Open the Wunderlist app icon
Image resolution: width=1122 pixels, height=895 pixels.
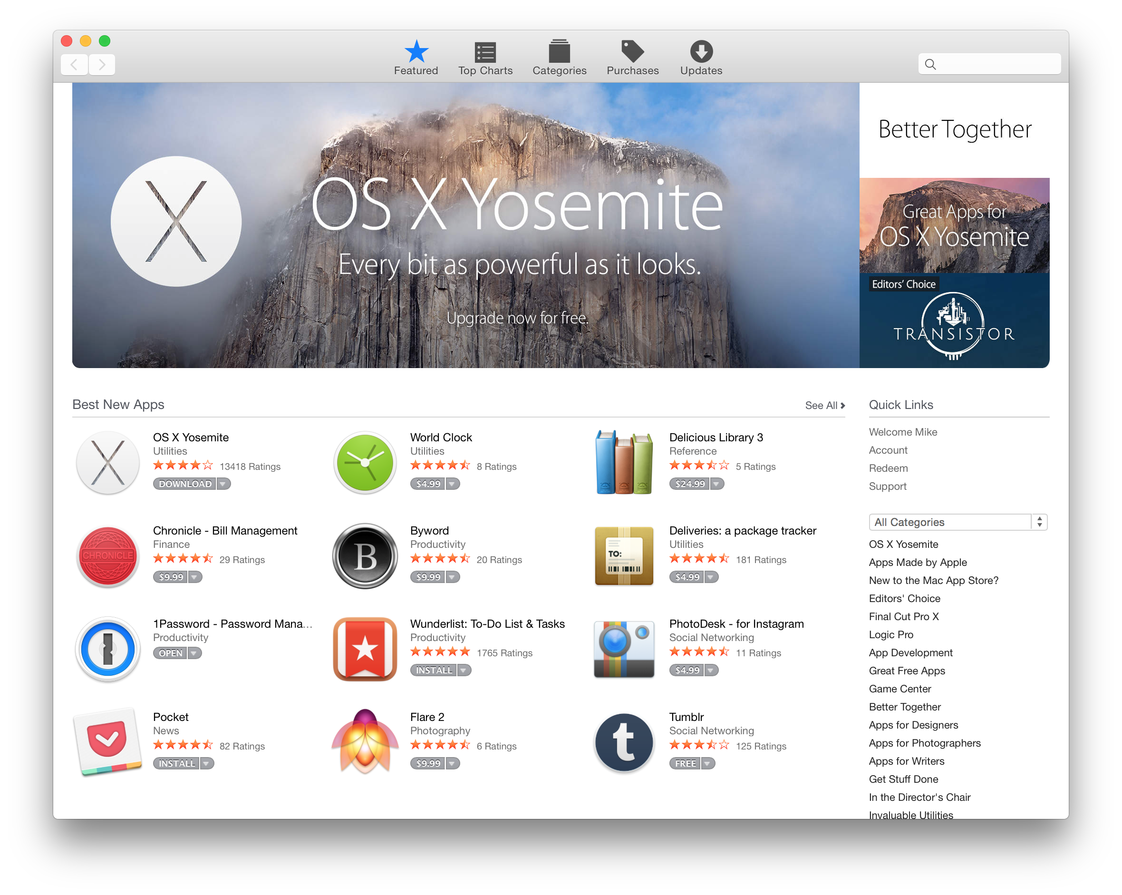(x=365, y=649)
